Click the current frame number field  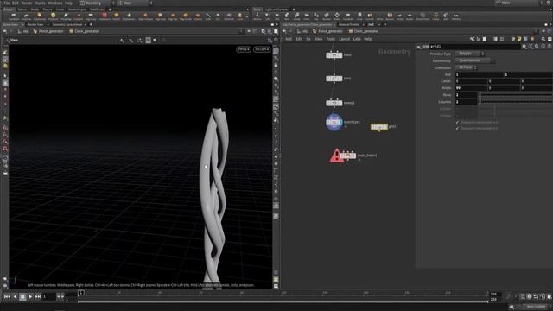click(x=49, y=297)
